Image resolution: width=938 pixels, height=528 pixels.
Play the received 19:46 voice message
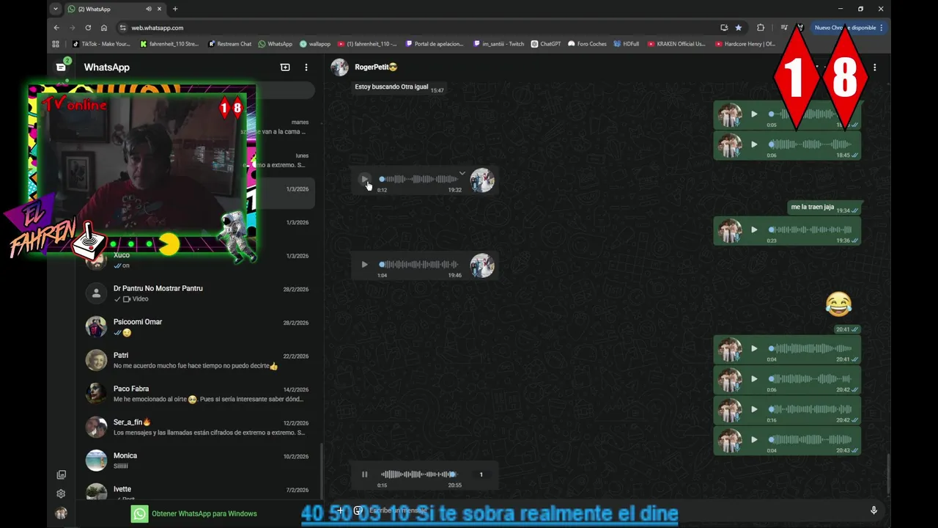(x=364, y=265)
